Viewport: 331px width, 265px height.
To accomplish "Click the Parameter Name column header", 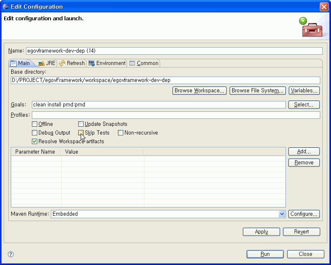I will pos(36,152).
